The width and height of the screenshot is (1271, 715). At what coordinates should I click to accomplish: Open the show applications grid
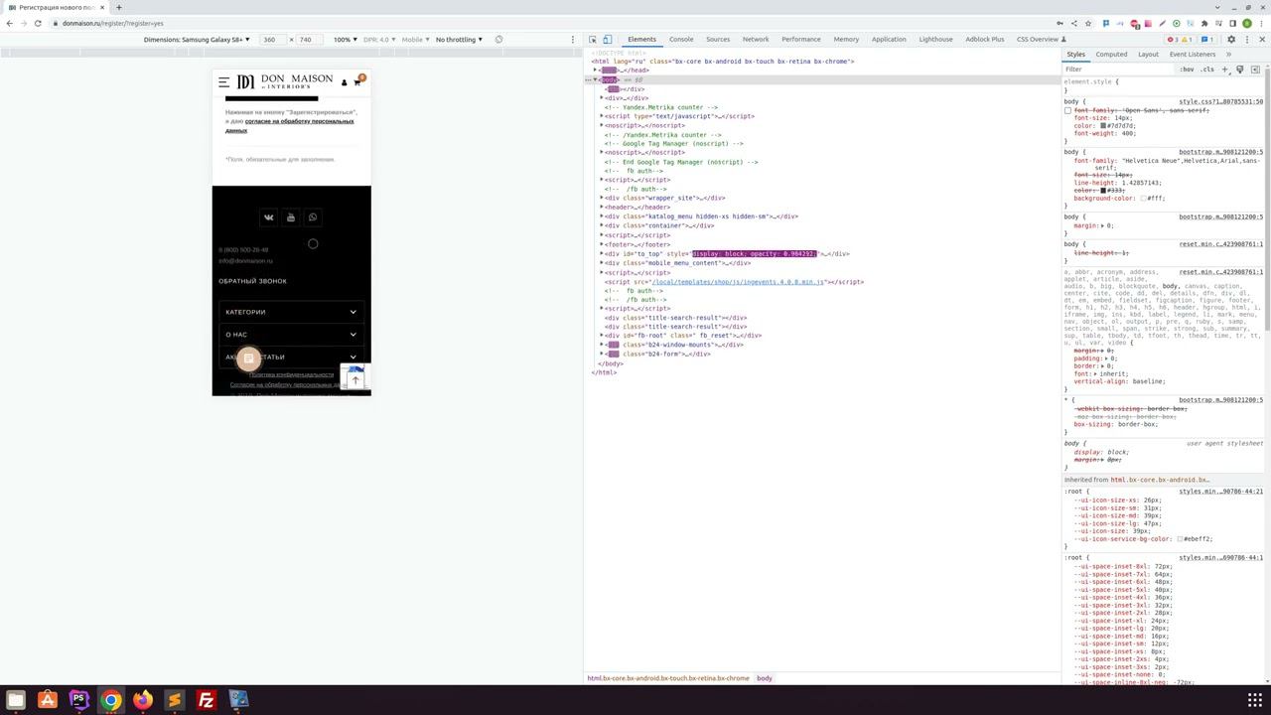[1255, 700]
